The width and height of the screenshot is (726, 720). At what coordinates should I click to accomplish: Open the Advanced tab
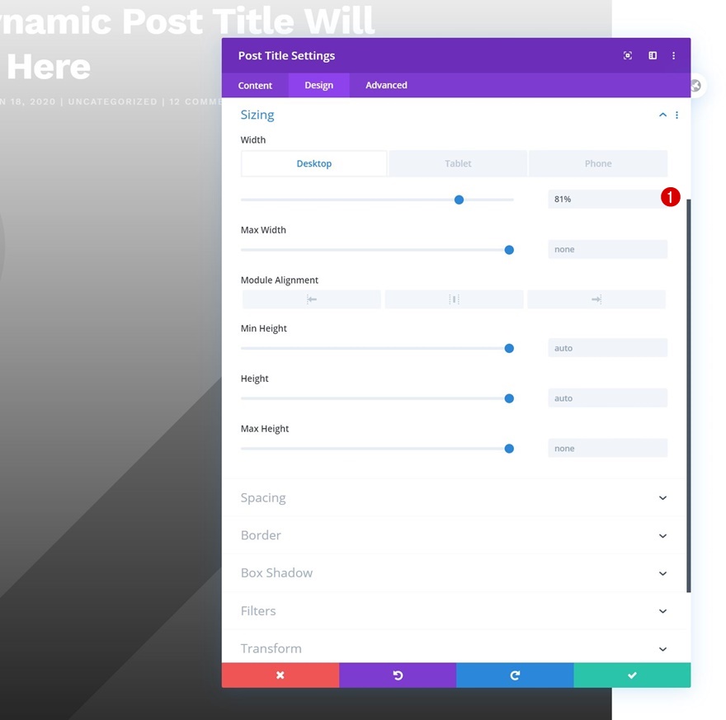click(386, 85)
